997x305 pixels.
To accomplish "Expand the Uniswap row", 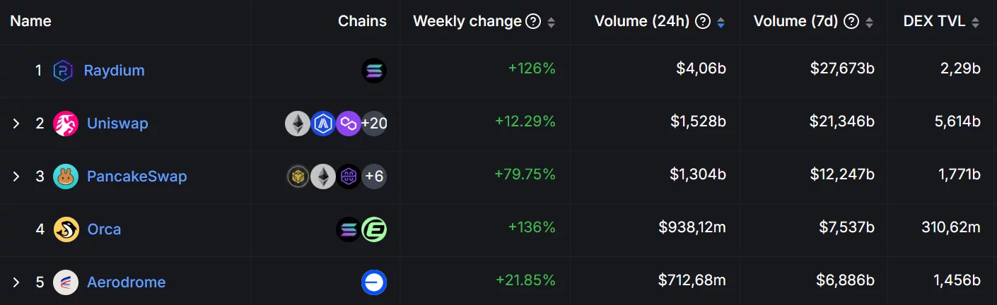I will coord(16,124).
